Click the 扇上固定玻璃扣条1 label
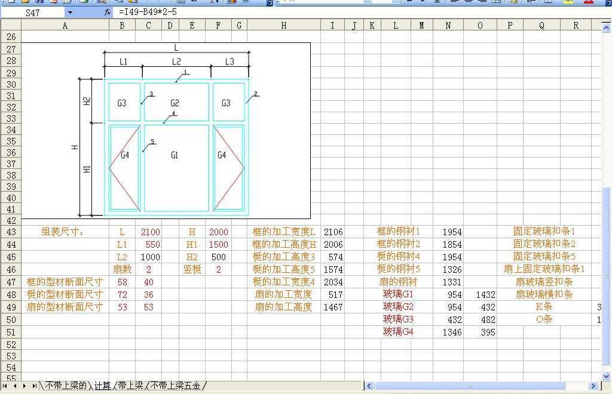This screenshot has width=612, height=394. click(544, 269)
